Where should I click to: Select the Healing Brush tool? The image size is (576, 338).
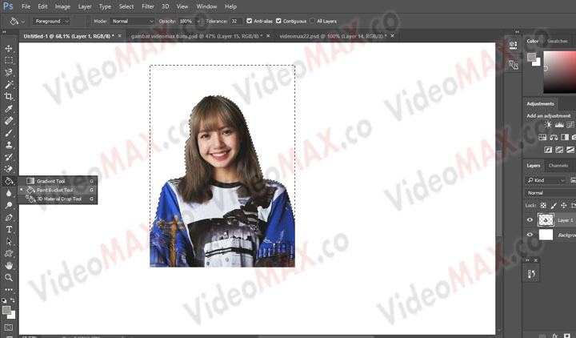[x=9, y=121]
